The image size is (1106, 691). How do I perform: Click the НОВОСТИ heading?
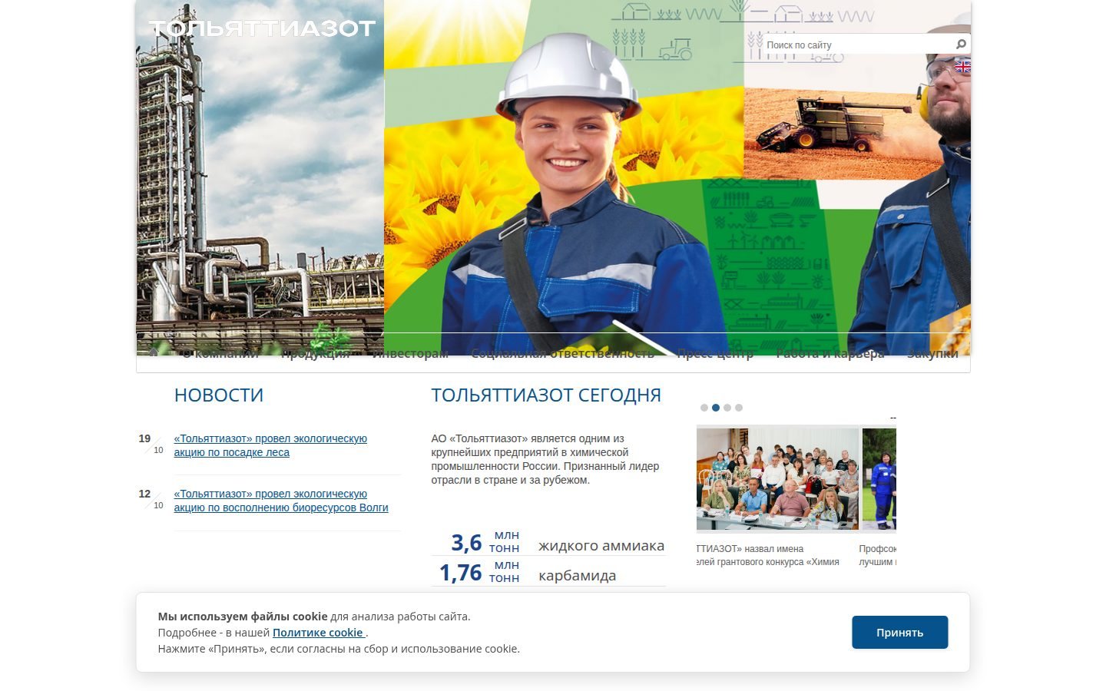pyautogui.click(x=219, y=395)
